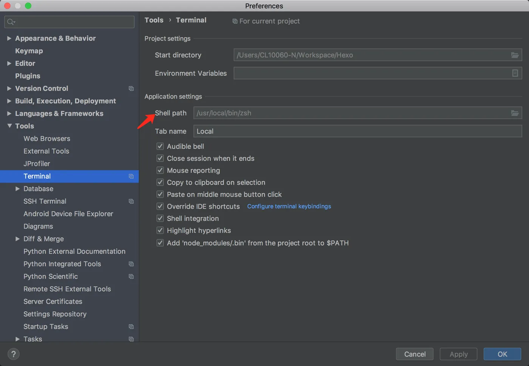Expand the Database node

[x=17, y=189]
